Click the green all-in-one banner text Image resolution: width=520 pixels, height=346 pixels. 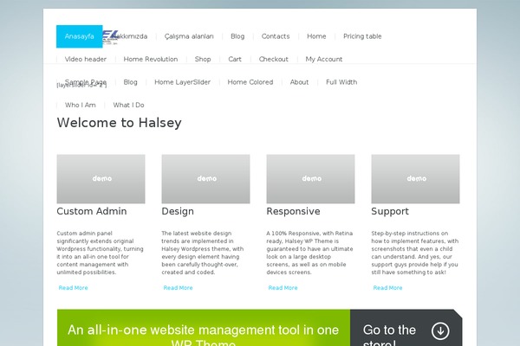coord(204,335)
